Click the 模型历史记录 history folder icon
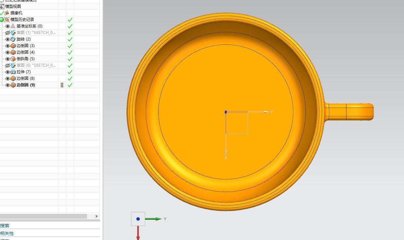This screenshot has width=404, height=240. [x=7, y=20]
